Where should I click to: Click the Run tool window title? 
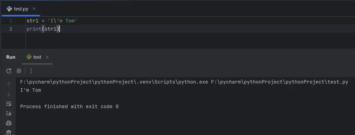(x=11, y=57)
